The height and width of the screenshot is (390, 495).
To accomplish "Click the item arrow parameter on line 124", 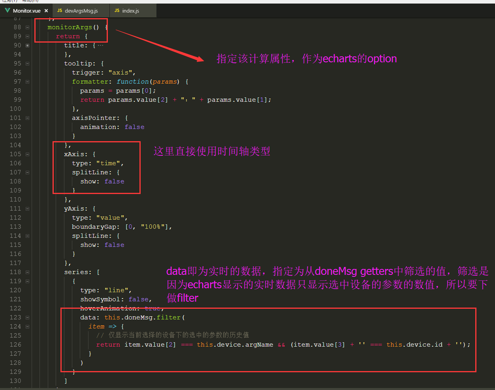I will [x=96, y=327].
